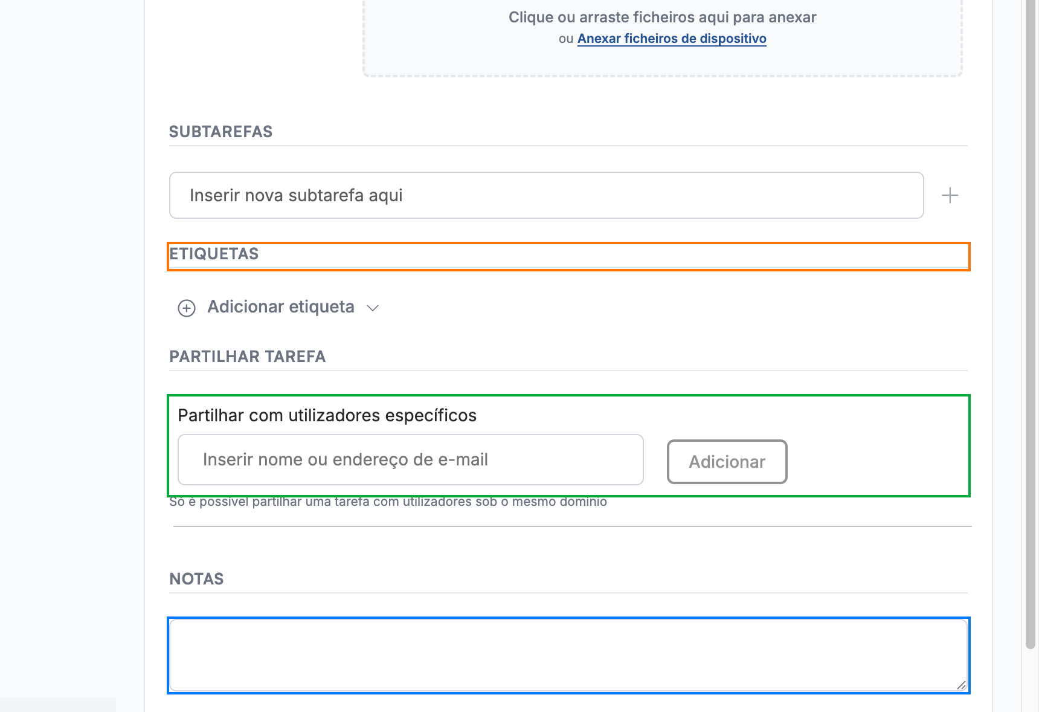Click the file attachment drop zone text

click(662, 18)
